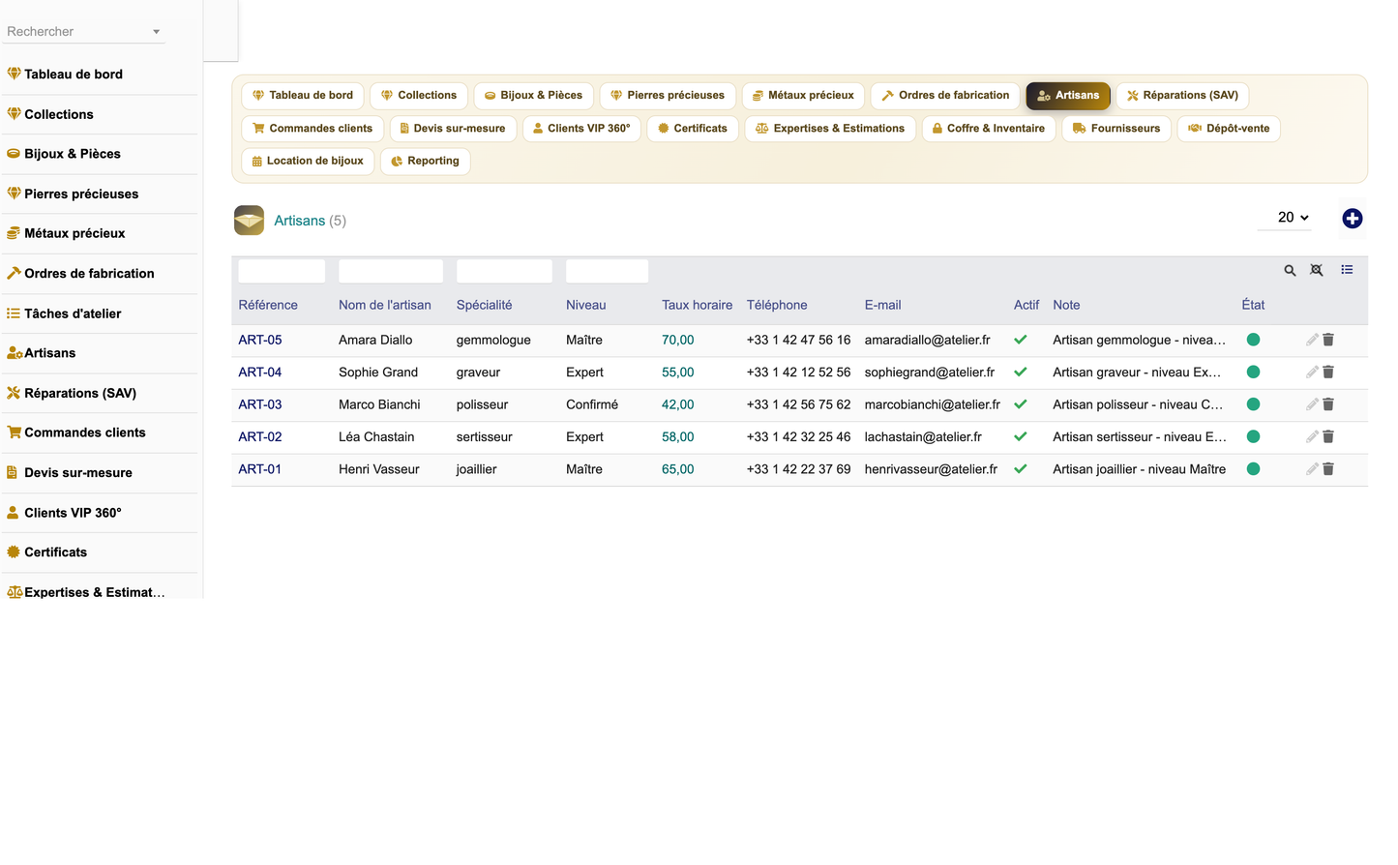The image size is (1398, 865).
Task: Click the Artisans module logo icon
Action: (x=249, y=220)
